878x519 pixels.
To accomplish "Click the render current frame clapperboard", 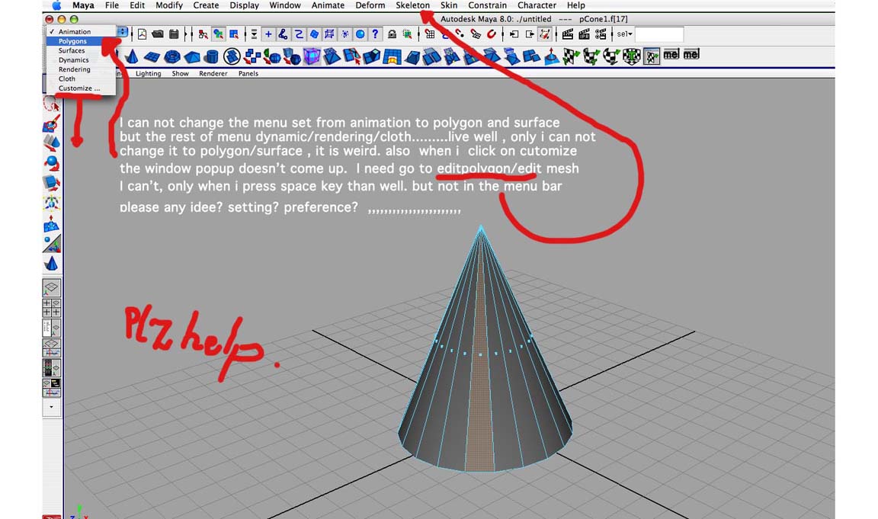I will (567, 34).
